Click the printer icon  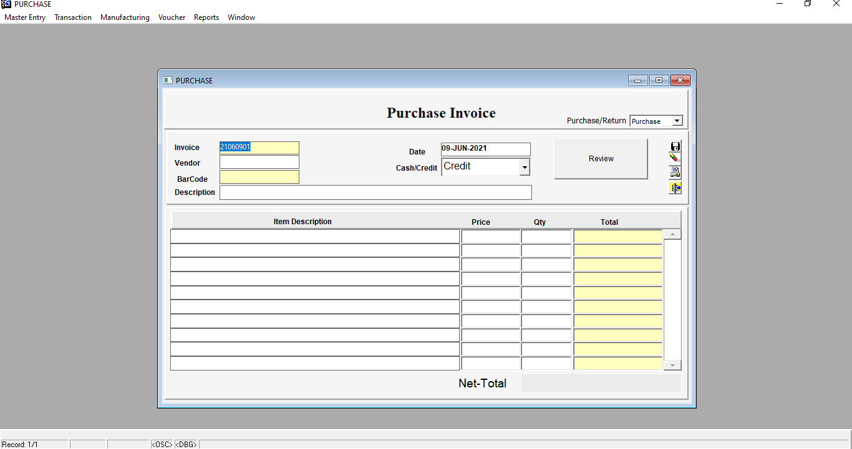click(x=675, y=173)
